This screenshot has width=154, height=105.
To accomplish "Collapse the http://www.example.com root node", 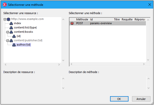I will click(x=5, y=19).
